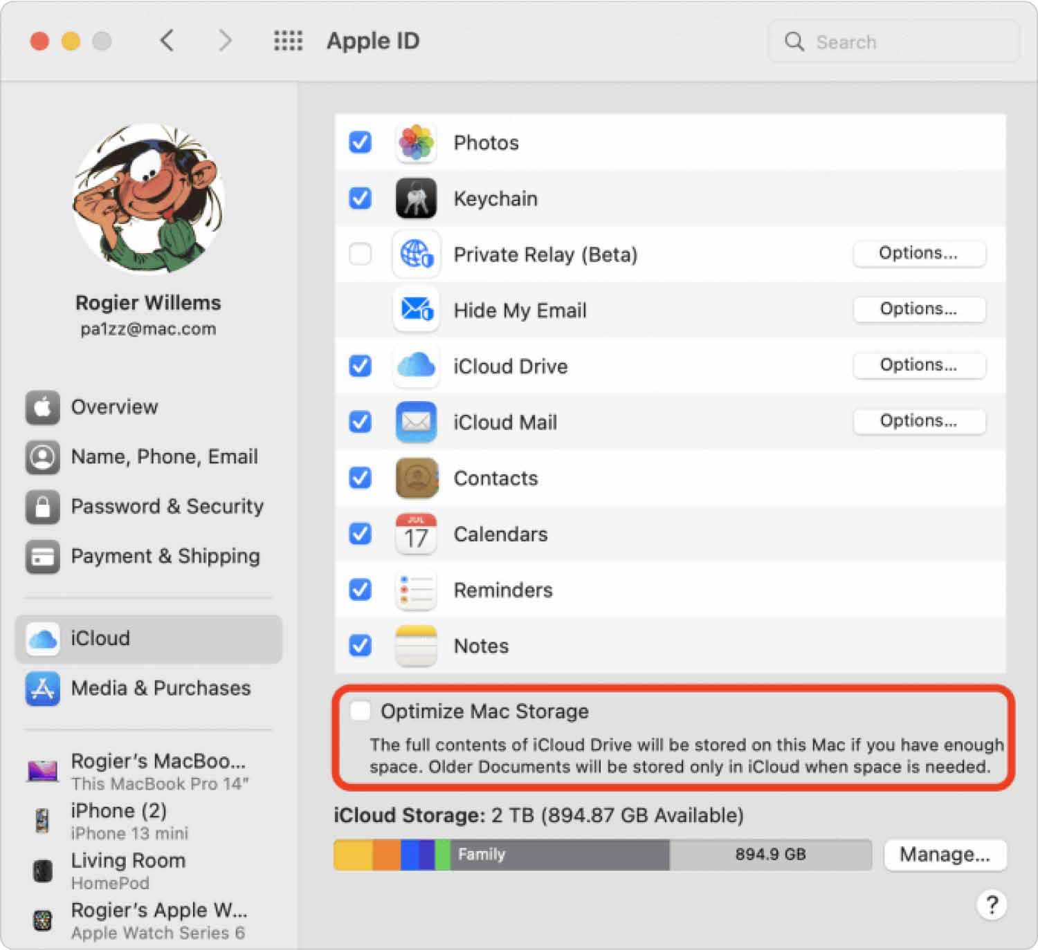The width and height of the screenshot is (1038, 950).
Task: Open Name, Phone, Email section
Action: coord(148,457)
